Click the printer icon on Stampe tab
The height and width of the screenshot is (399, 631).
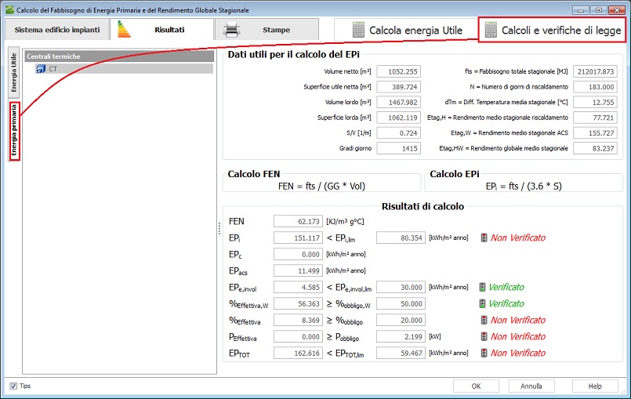coord(231,30)
